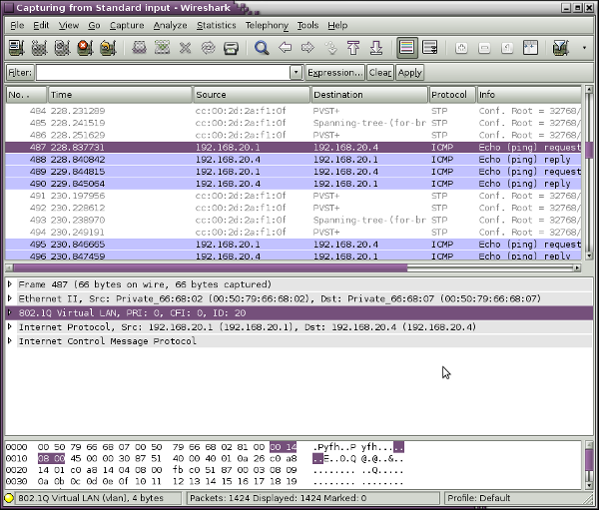Sort by the Source column header

[x=252, y=95]
